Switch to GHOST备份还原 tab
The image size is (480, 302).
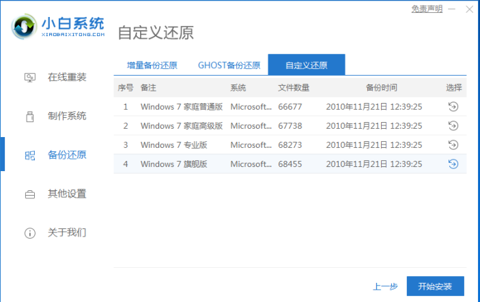[229, 65]
